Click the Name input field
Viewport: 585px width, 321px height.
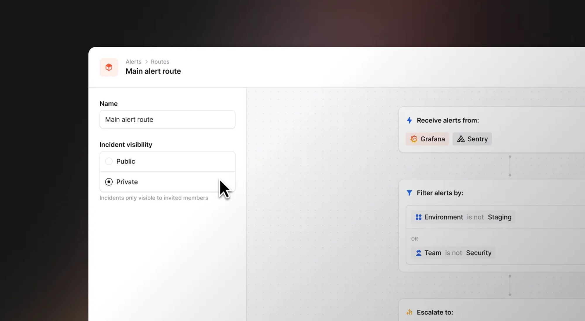[x=167, y=119]
